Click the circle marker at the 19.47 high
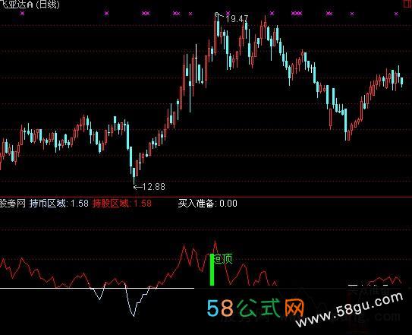412x335 pixels. tap(216, 14)
